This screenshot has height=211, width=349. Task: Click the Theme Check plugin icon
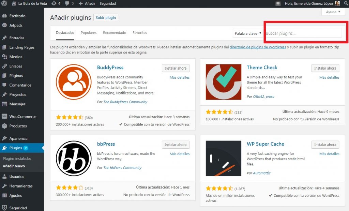click(223, 82)
